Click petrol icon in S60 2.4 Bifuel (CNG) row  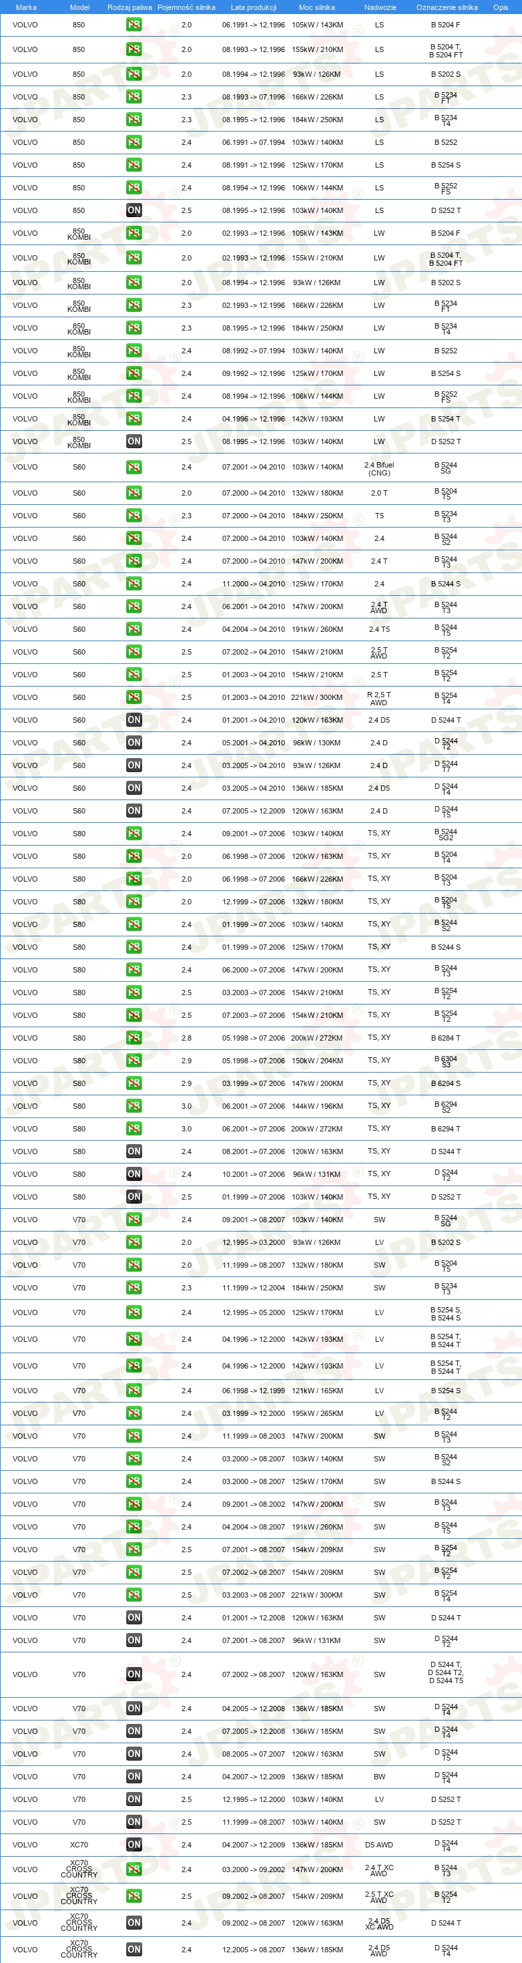(x=134, y=467)
